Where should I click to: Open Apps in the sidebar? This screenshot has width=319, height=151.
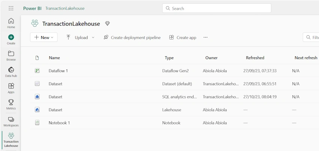point(11,88)
